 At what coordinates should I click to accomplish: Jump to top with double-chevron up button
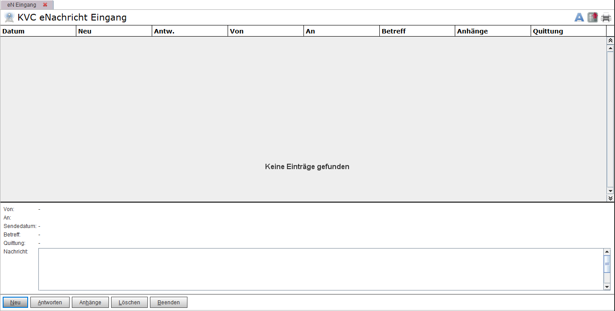tap(611, 41)
